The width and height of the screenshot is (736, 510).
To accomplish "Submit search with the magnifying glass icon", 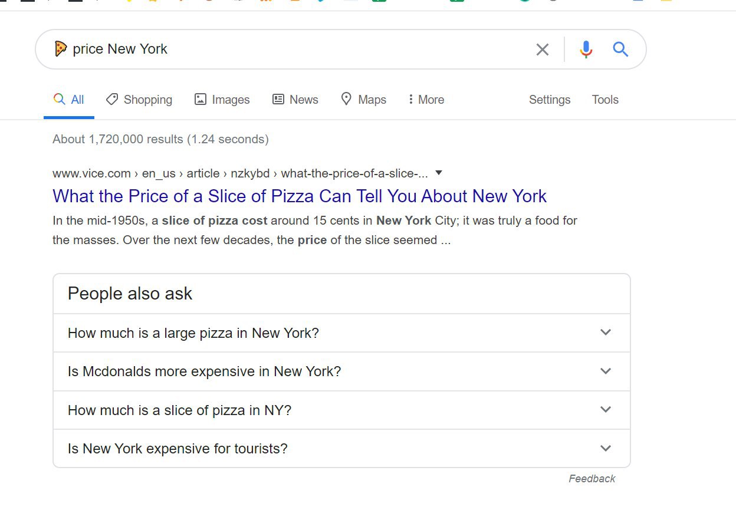I will coord(620,49).
